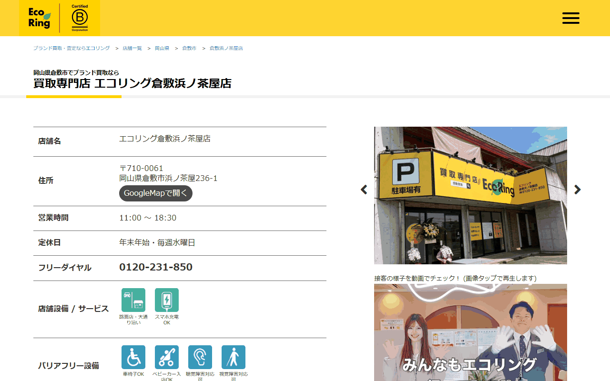Click the 店舗設備 / サービス row label
This screenshot has width=610, height=381.
pyautogui.click(x=73, y=309)
